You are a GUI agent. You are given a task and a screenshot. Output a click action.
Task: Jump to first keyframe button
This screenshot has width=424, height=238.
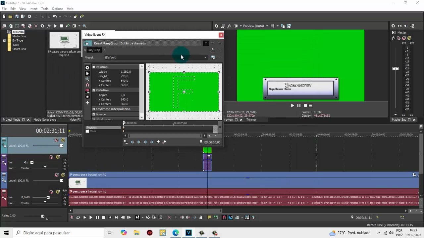132,142
